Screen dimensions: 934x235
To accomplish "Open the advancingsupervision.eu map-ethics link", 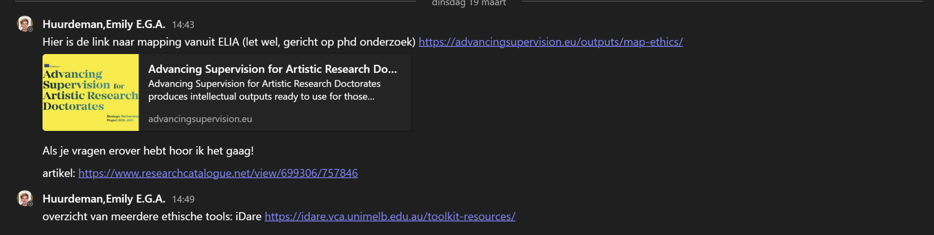I will [x=551, y=42].
